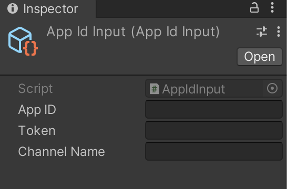Open the component kebab menu beside presets
Screen dimensions: 287x189
click(x=279, y=31)
